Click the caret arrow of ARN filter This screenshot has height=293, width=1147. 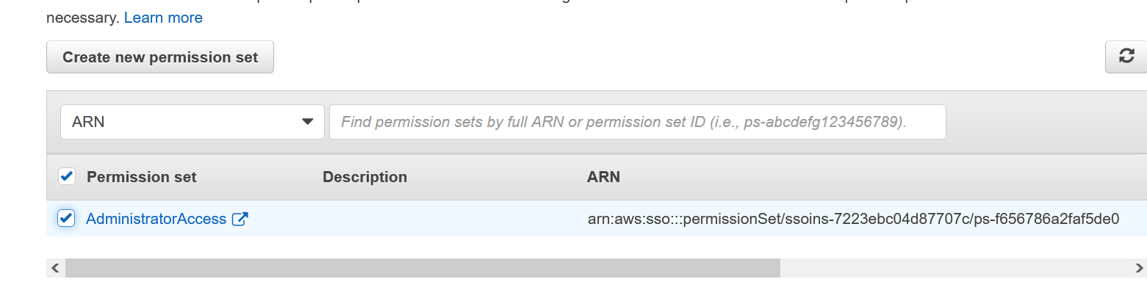click(308, 122)
